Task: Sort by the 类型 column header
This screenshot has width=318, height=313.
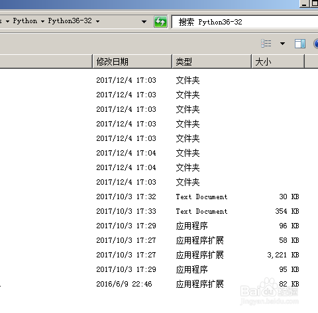Action: click(211, 62)
